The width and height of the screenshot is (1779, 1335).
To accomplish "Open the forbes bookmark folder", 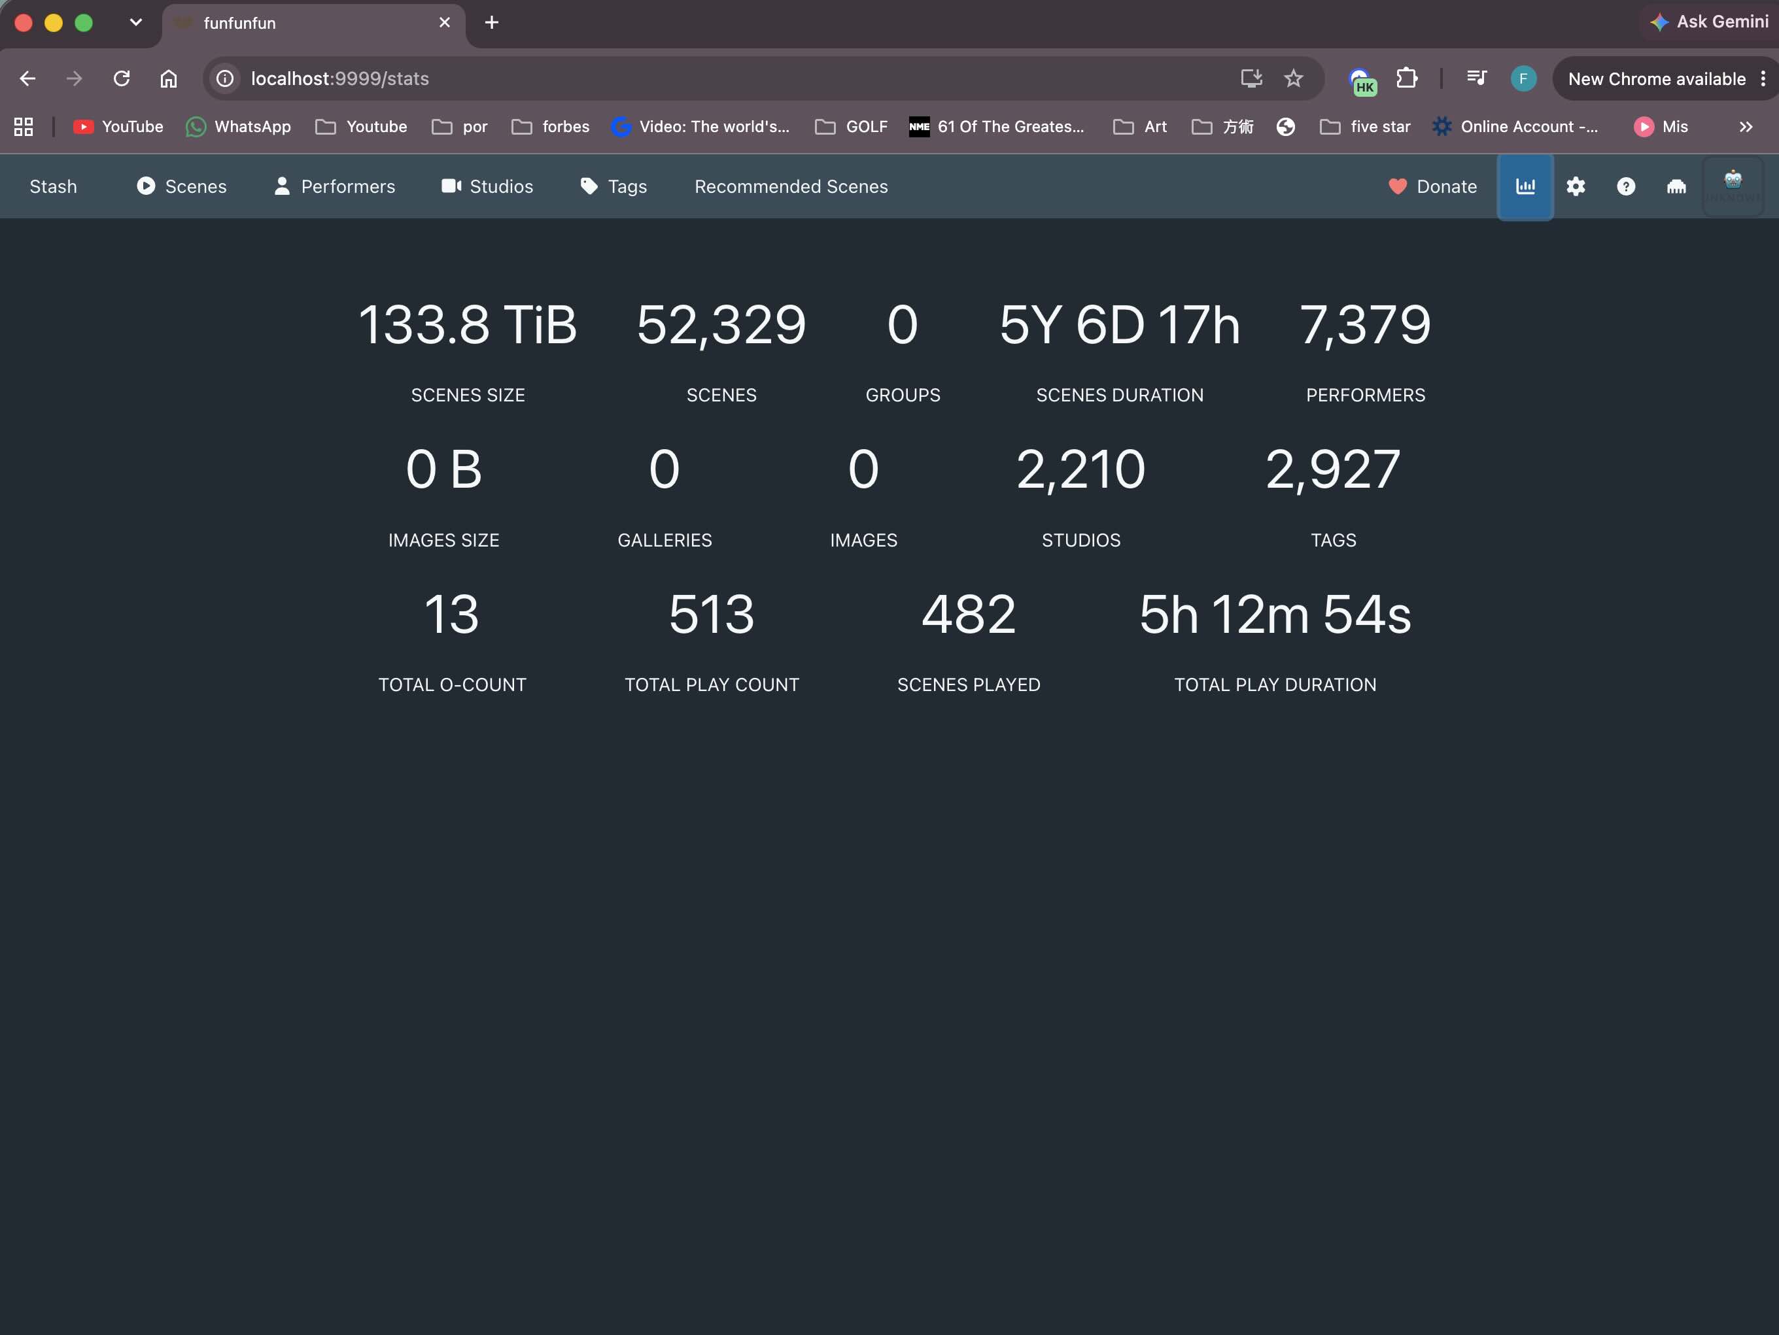I will coord(550,127).
